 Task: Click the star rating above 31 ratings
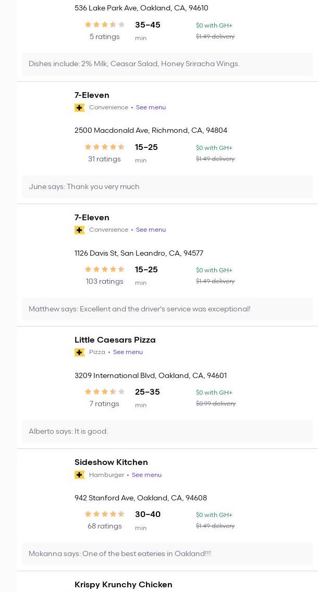pyautogui.click(x=105, y=147)
